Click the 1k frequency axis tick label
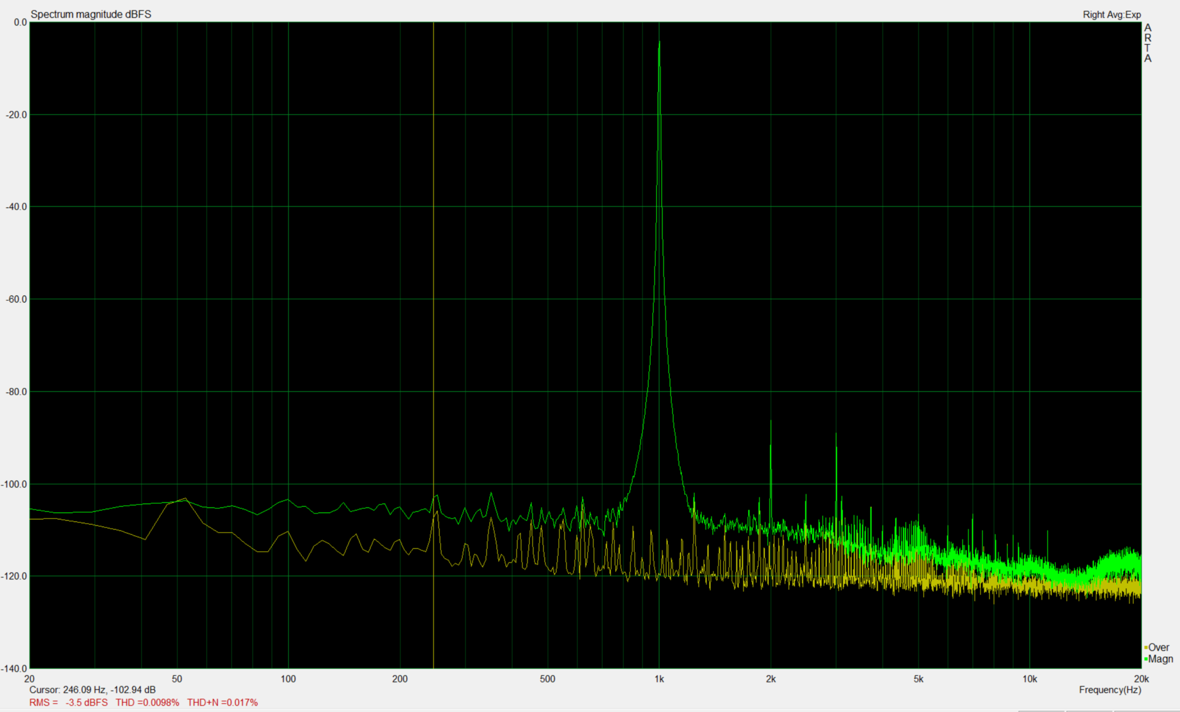This screenshot has width=1180, height=712. click(659, 679)
